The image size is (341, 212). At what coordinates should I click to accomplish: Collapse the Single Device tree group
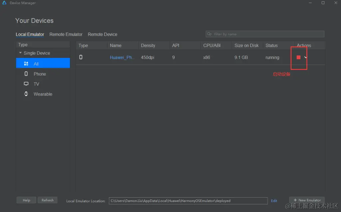[x=20, y=53]
